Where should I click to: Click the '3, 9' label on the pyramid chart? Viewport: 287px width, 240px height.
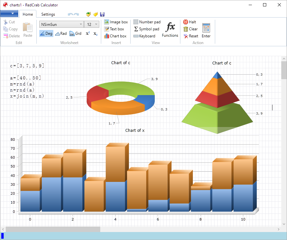[x=259, y=113]
